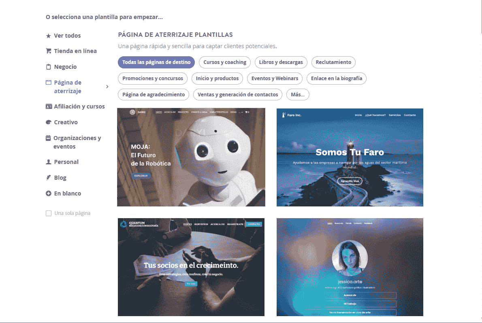Click the Reclutamiento filter button
This screenshot has width=482, height=323.
click(x=333, y=62)
